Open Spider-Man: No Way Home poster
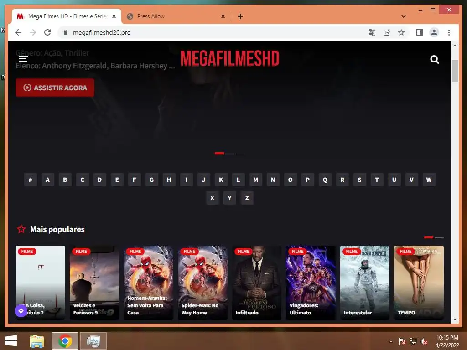The height and width of the screenshot is (350, 467). pyautogui.click(x=202, y=283)
